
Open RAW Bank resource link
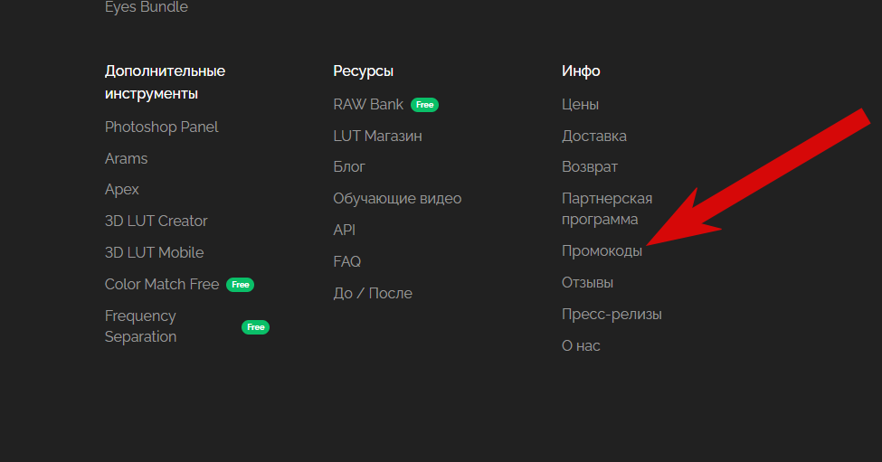(368, 105)
